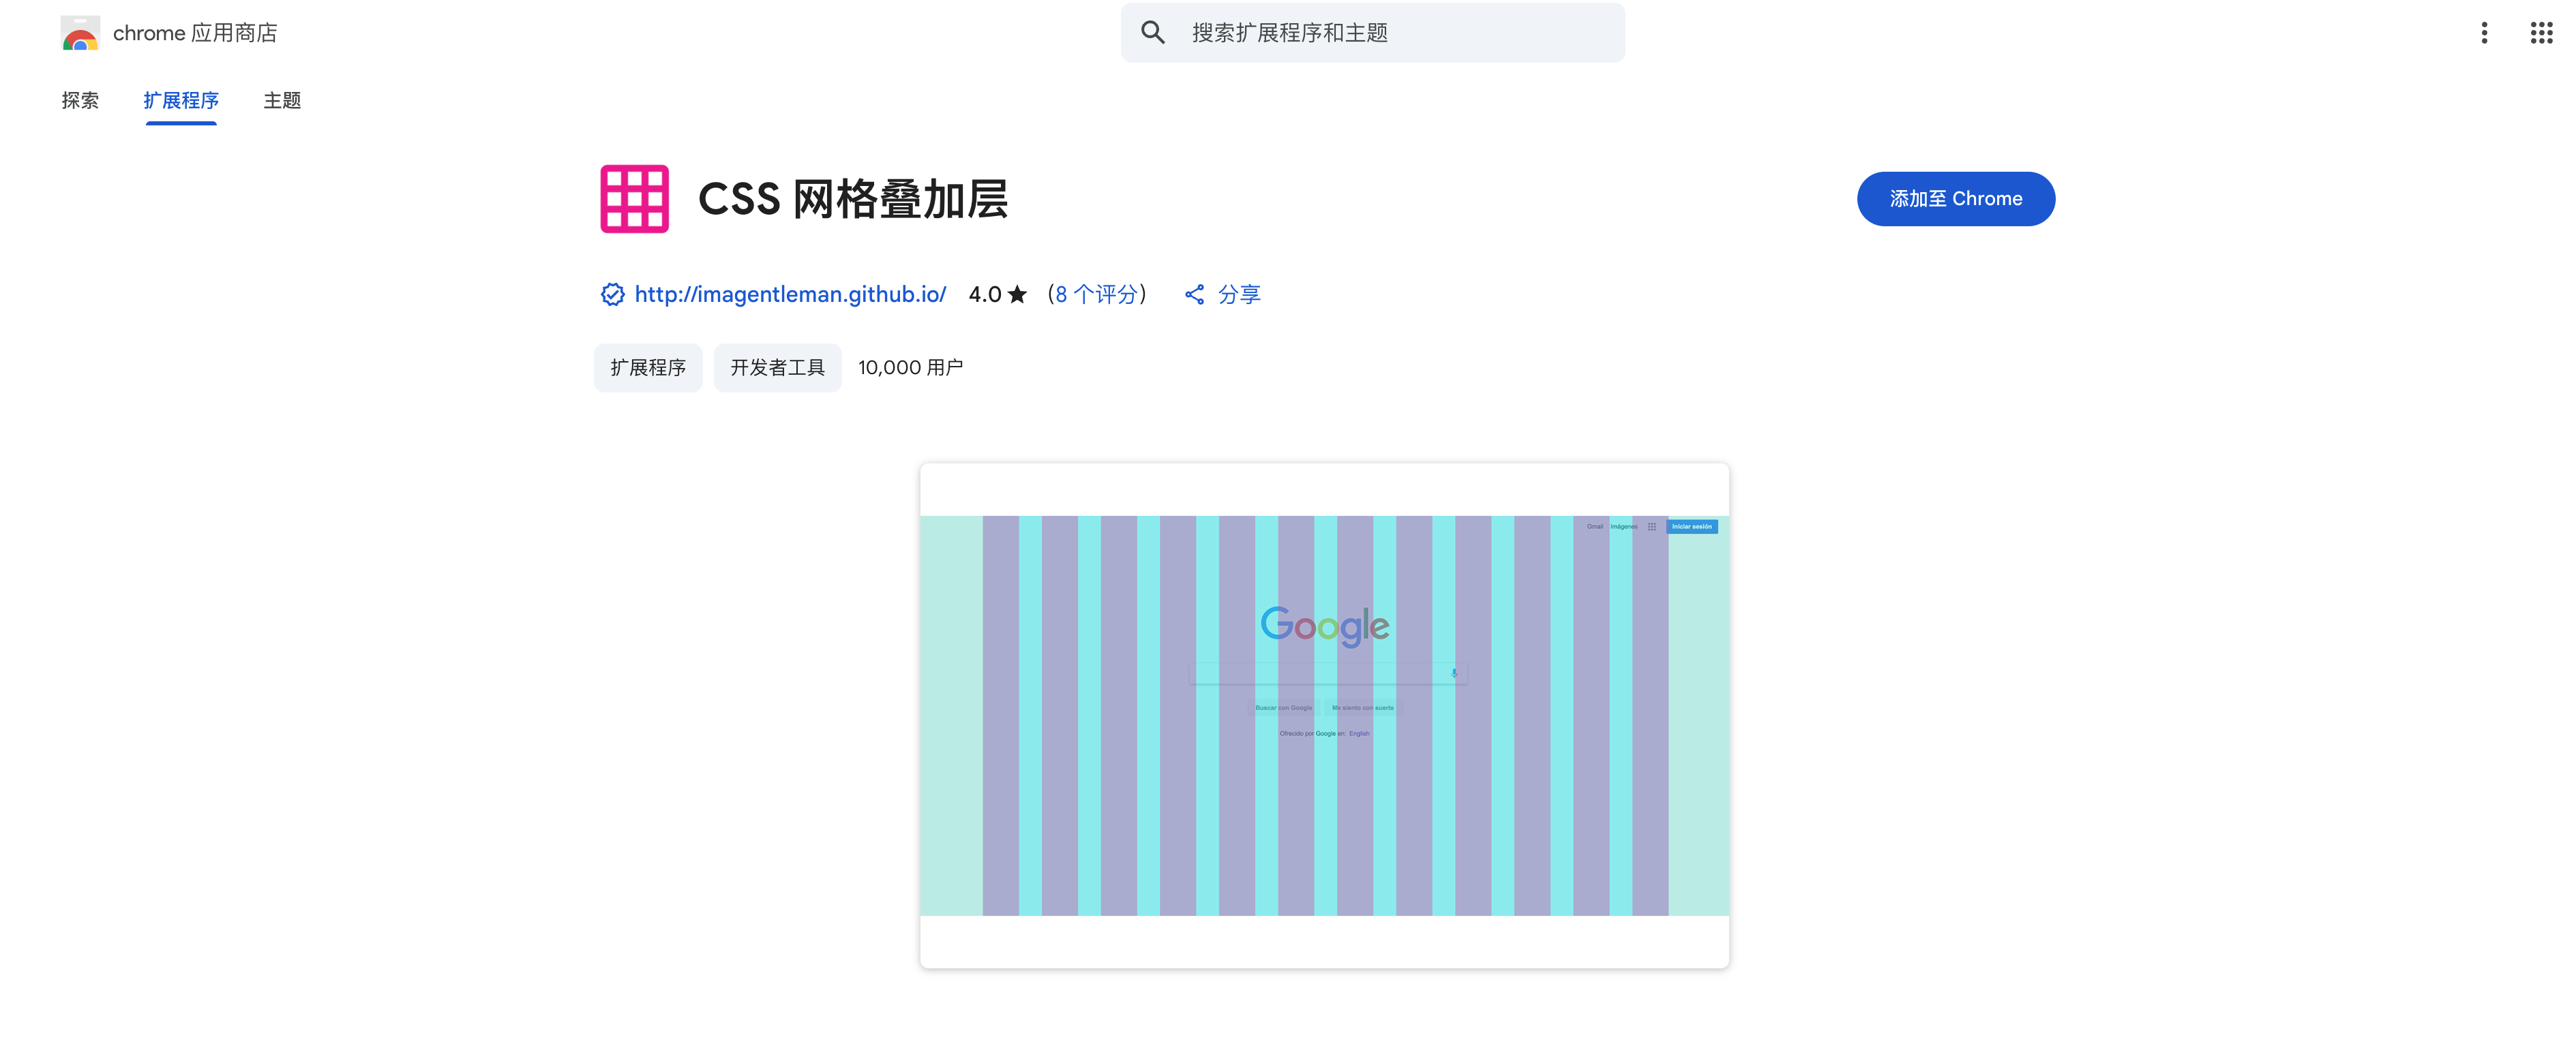Click the share icon
The height and width of the screenshot is (1059, 2576).
(1194, 294)
